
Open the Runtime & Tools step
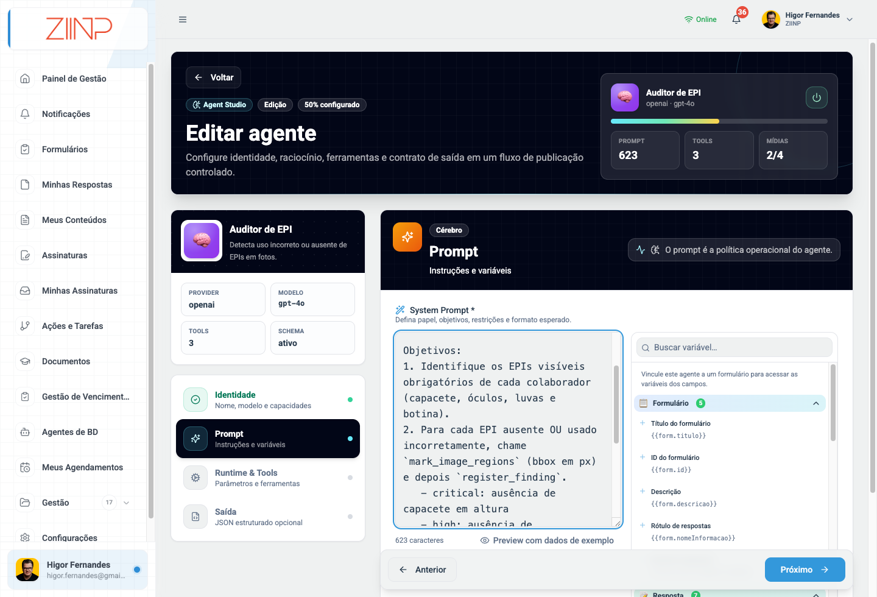pyautogui.click(x=268, y=478)
